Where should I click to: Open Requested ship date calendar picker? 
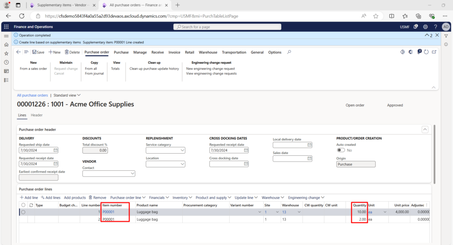click(x=55, y=150)
